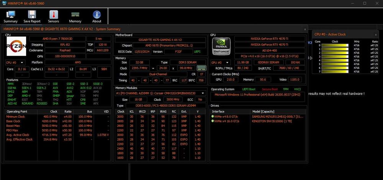Click the HVCI status label
The height and width of the screenshot is (180, 383).
pyautogui.click(x=297, y=89)
